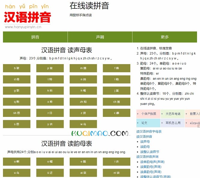200x178 pixels.
Task: Open the '耳机怎么用' ad tile
Action: (x=172, y=123)
